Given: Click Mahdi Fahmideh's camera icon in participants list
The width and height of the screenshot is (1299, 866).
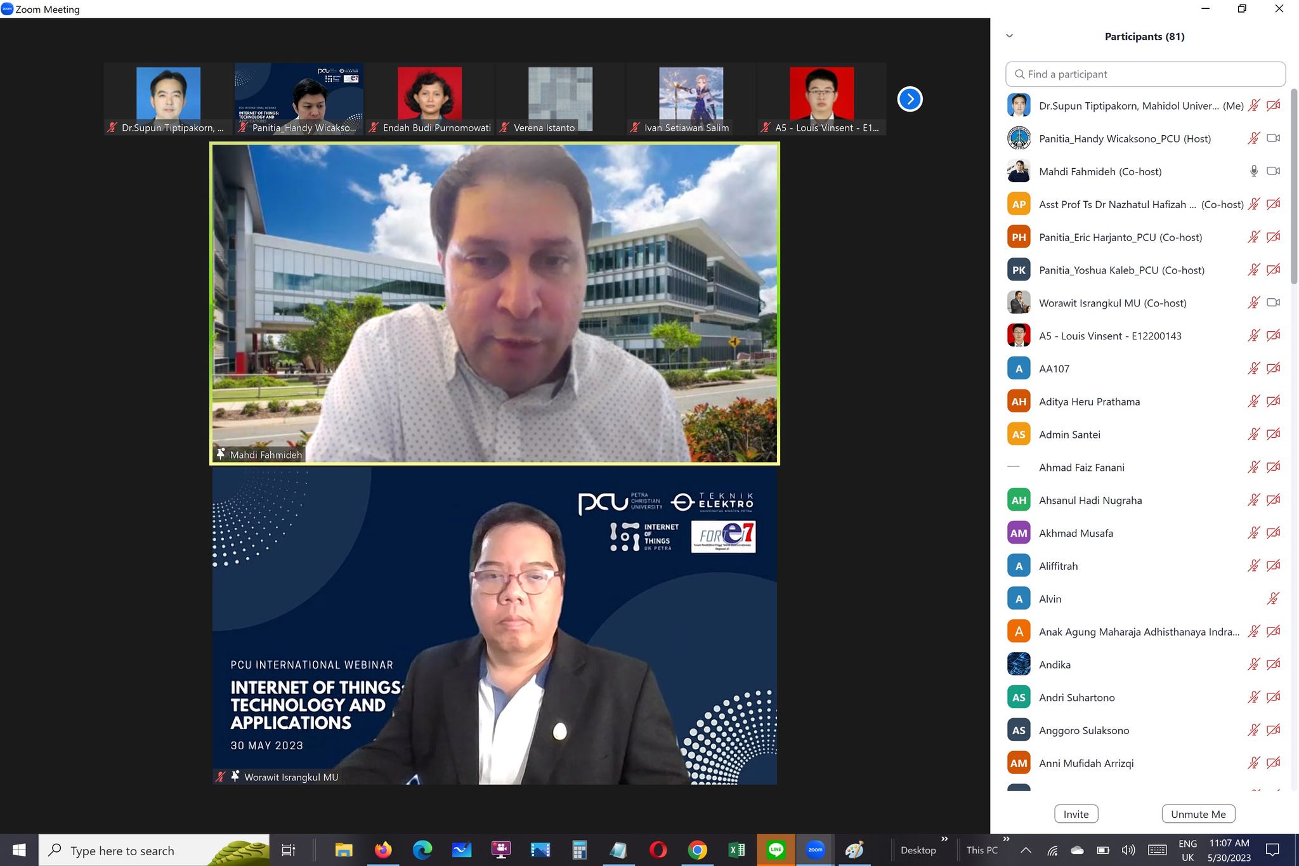Looking at the screenshot, I should coord(1273,171).
